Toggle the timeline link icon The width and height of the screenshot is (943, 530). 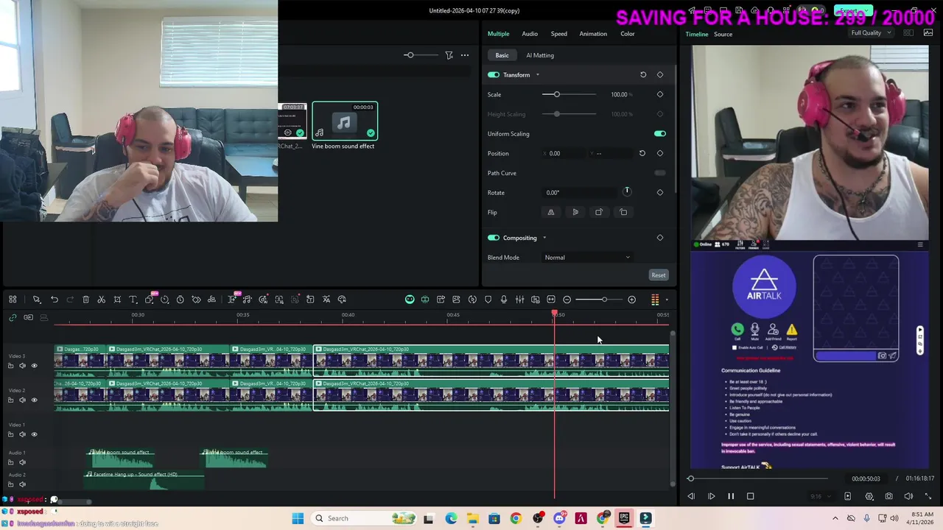(13, 317)
